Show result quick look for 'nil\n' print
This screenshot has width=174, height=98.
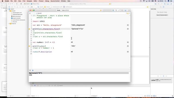click(x=128, y=46)
